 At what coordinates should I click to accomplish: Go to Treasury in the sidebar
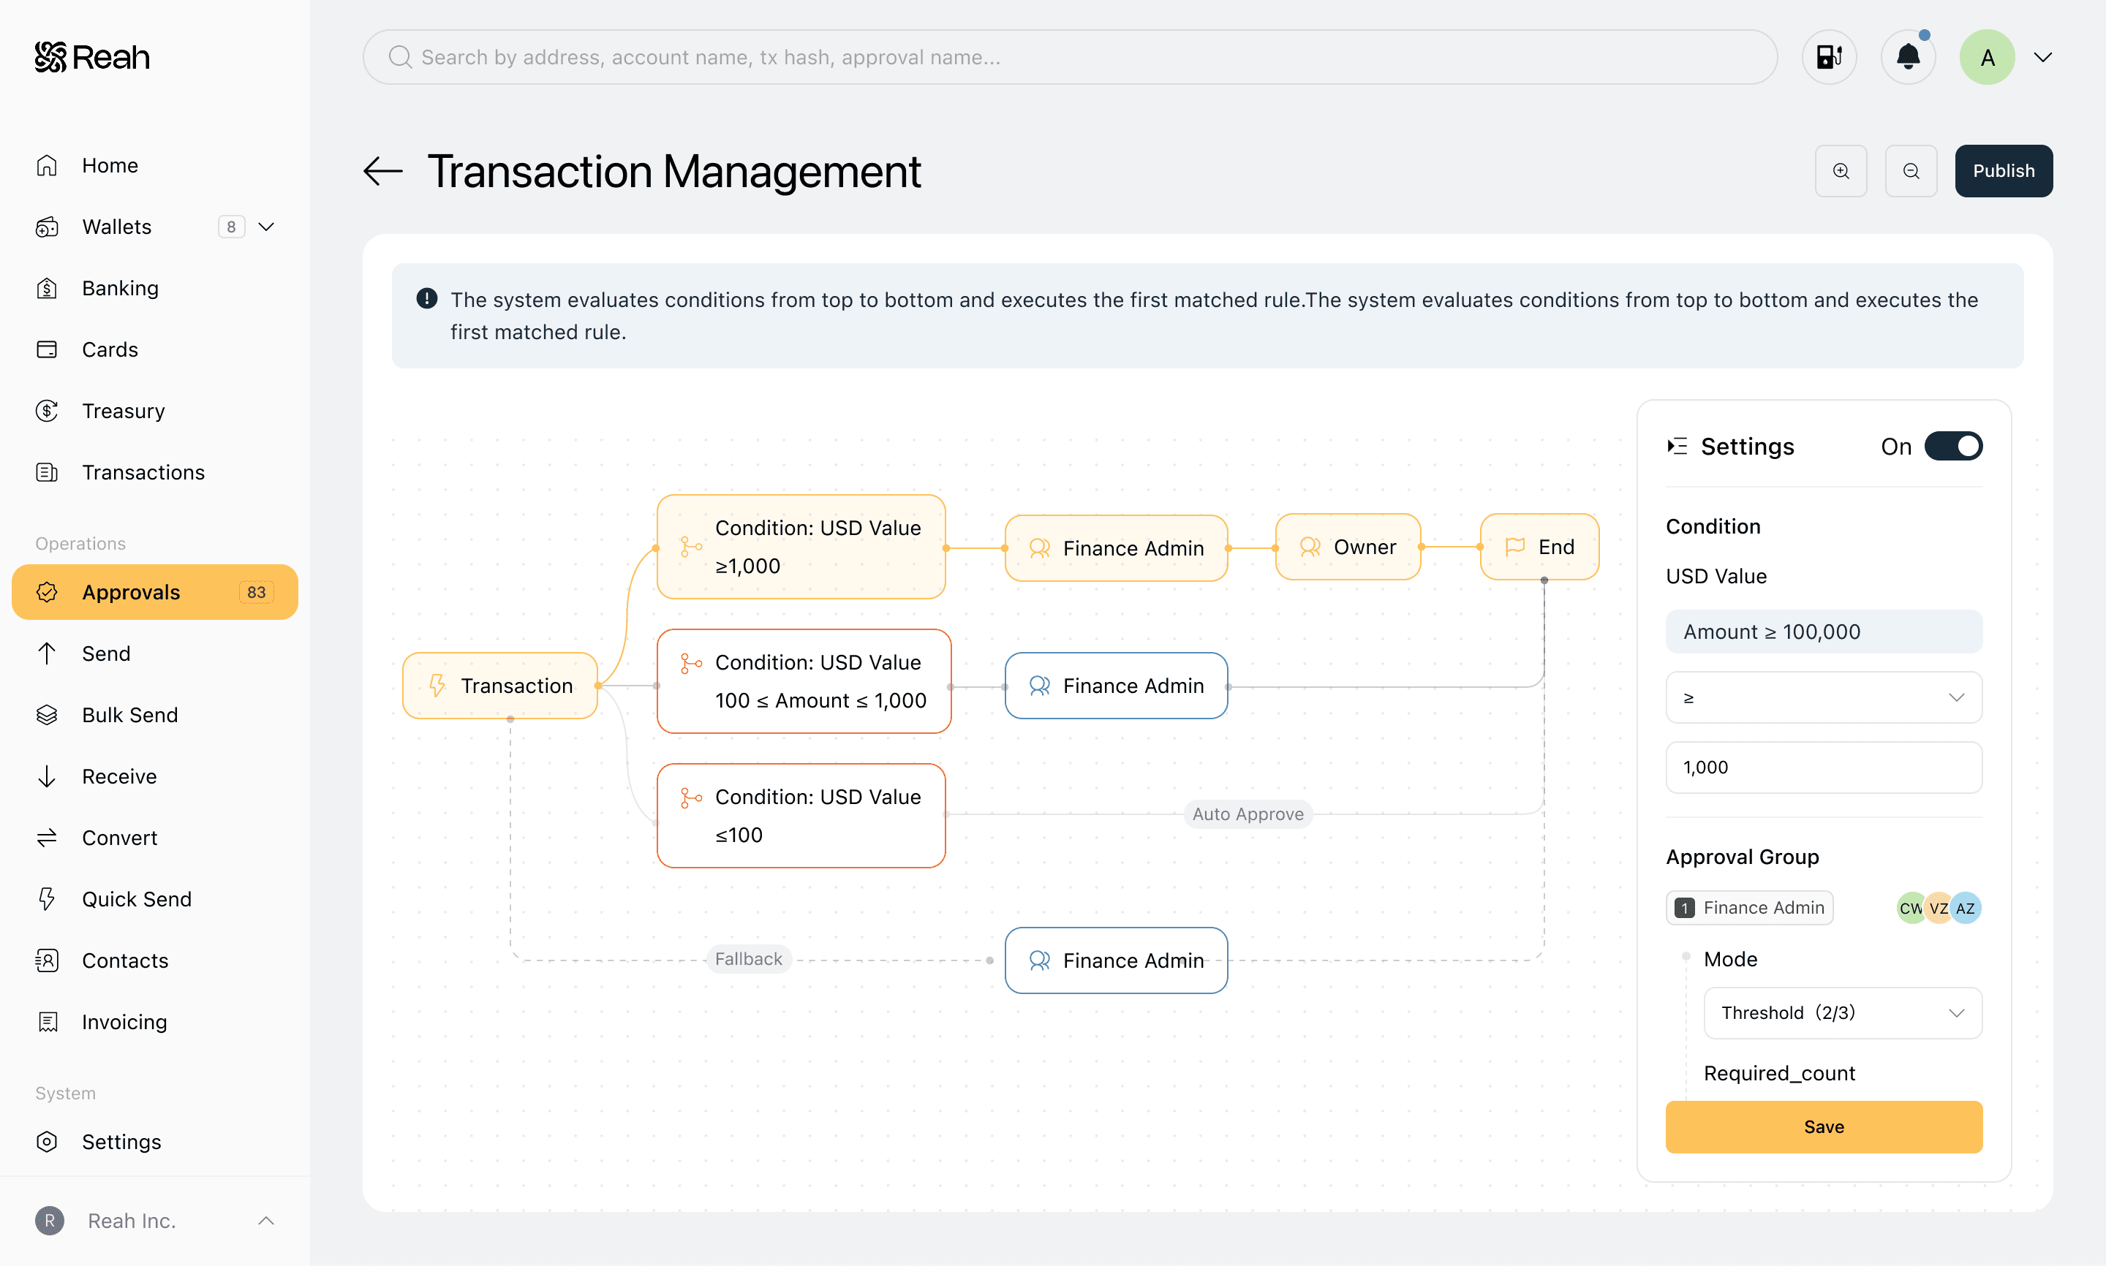pyautogui.click(x=123, y=412)
